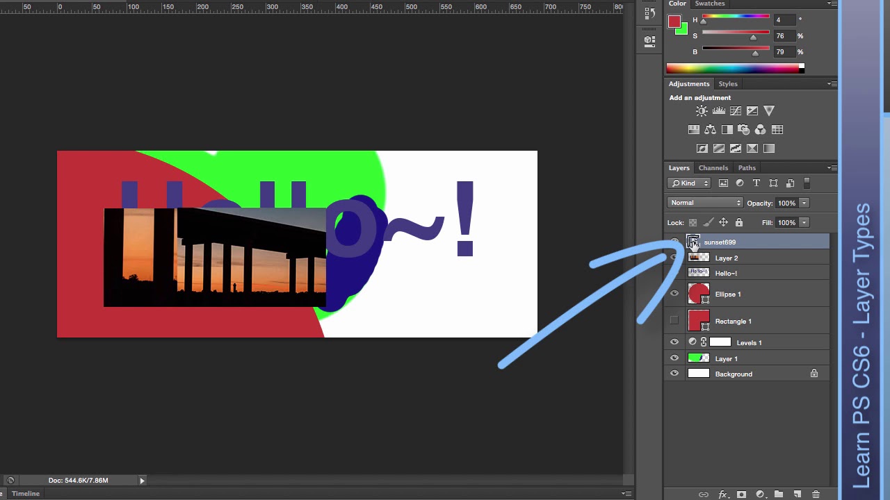Filter layers by type layers
The width and height of the screenshot is (890, 500).
click(756, 183)
